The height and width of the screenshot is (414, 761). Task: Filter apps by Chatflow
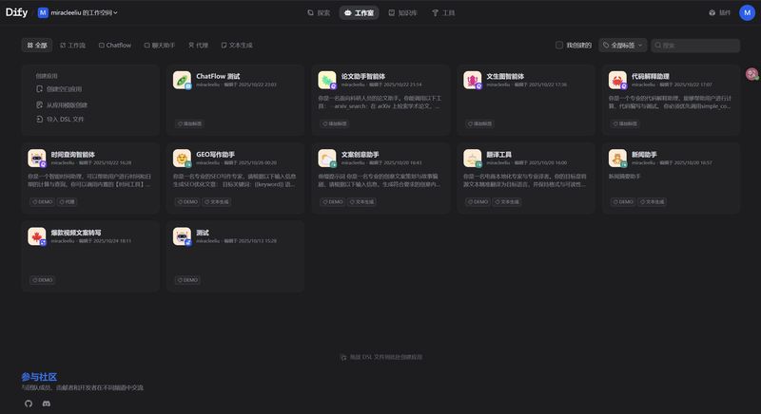click(115, 45)
